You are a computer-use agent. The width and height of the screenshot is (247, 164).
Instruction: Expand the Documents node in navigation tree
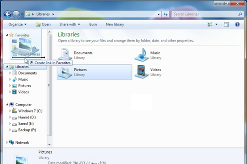10,73
